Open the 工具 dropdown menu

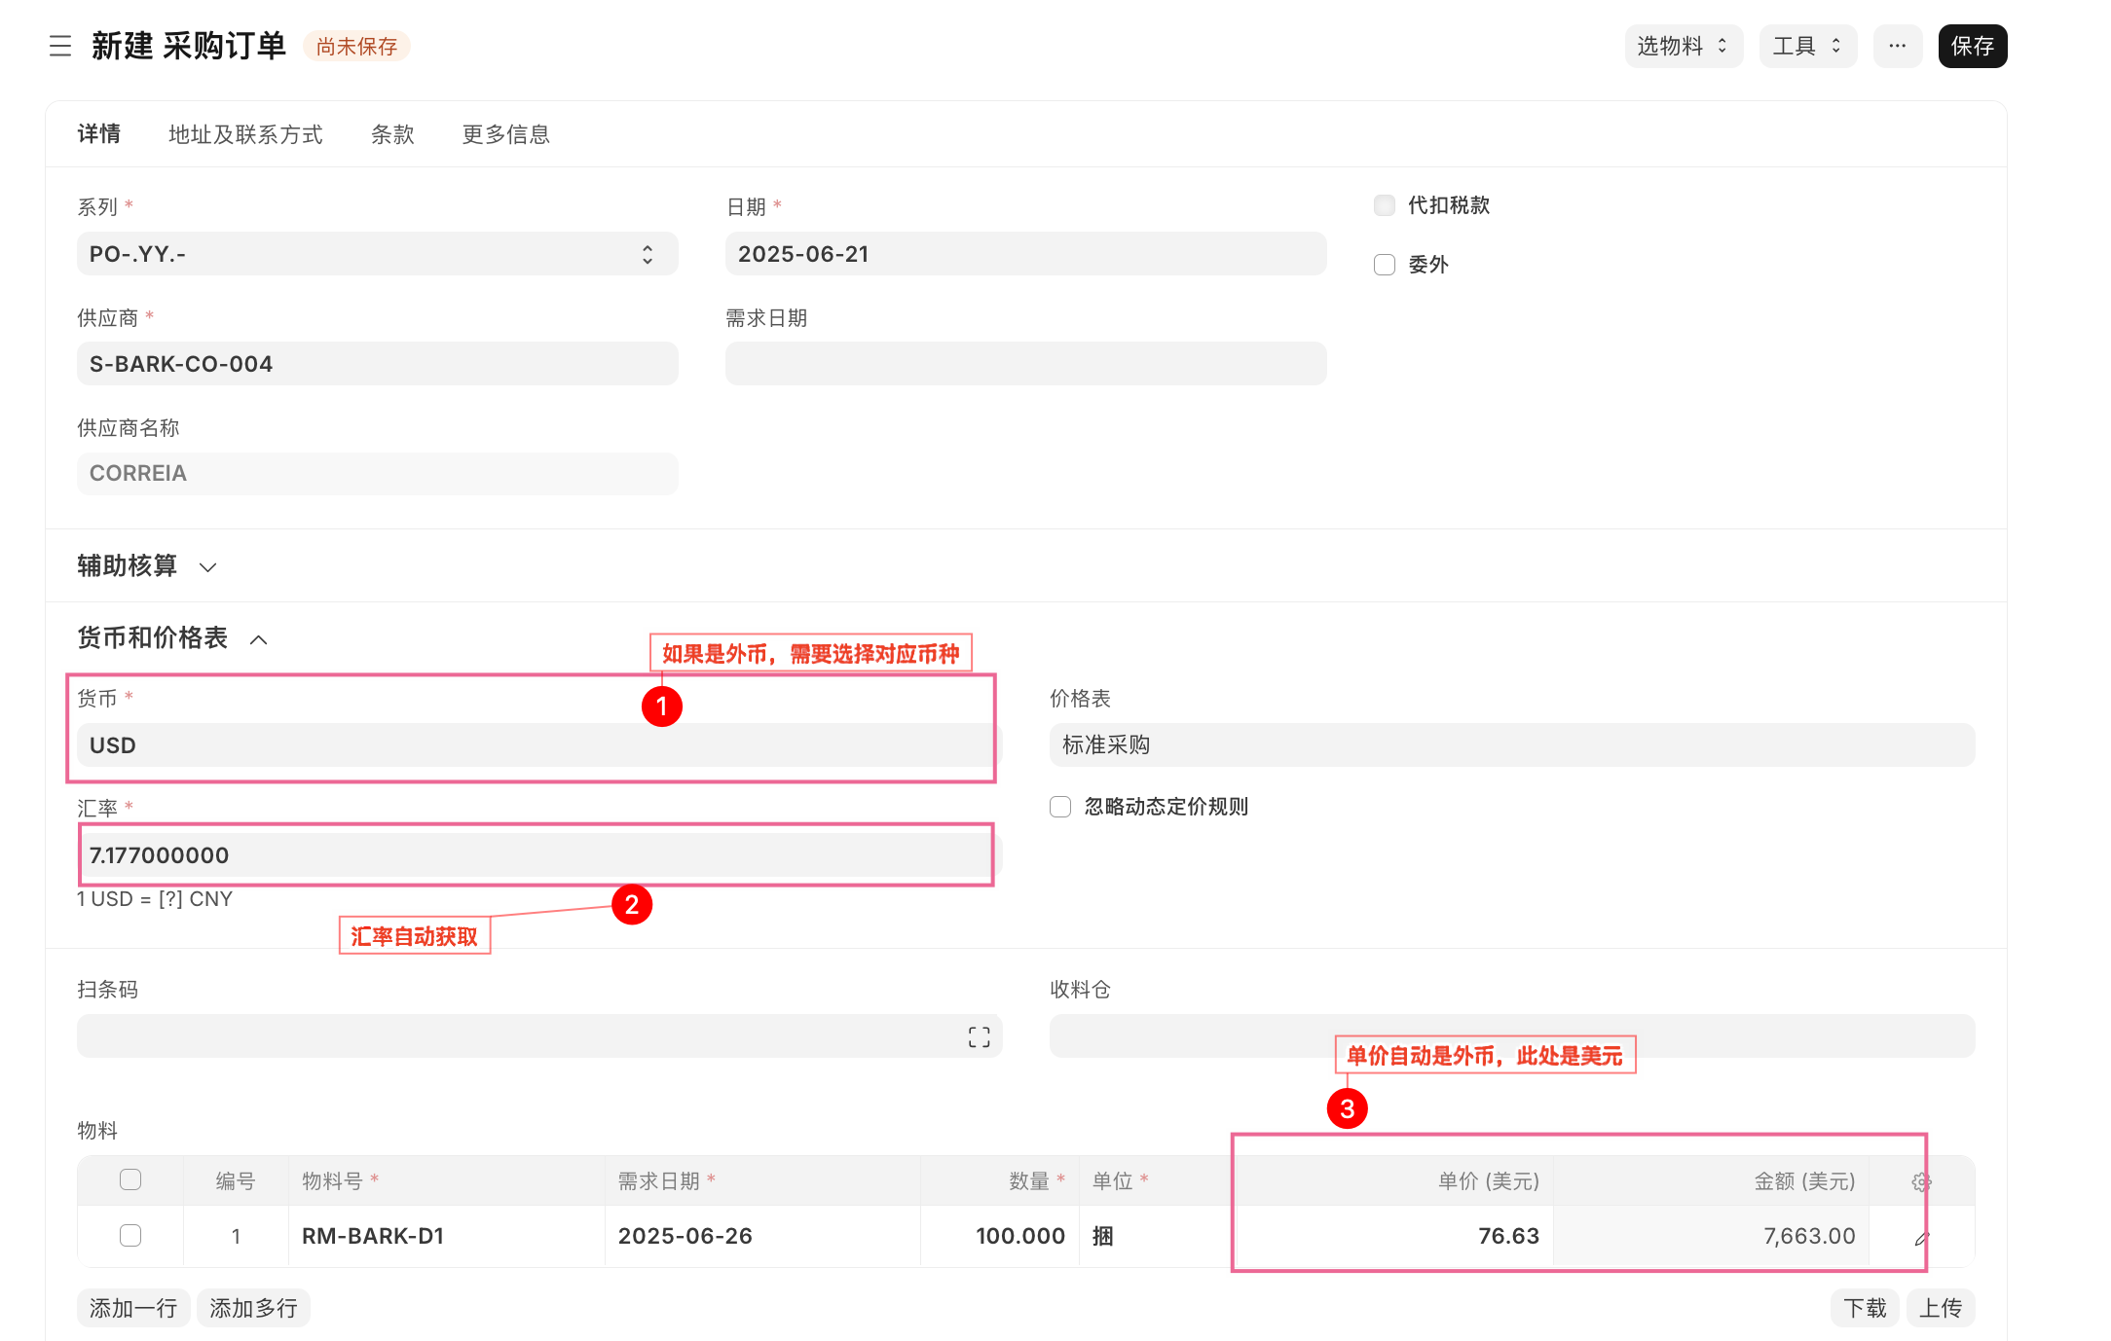[x=1807, y=46]
